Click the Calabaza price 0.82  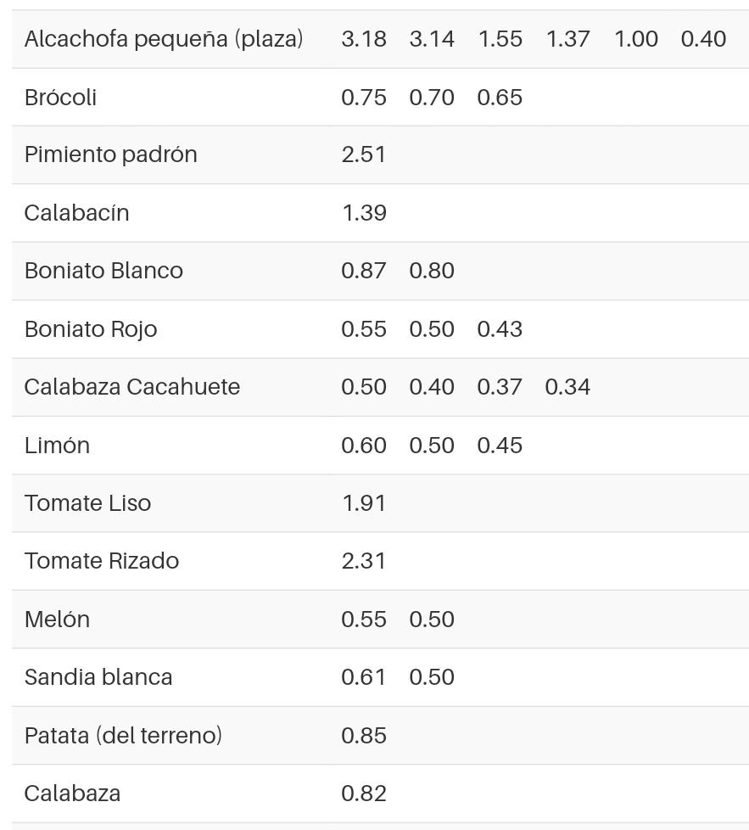[364, 794]
